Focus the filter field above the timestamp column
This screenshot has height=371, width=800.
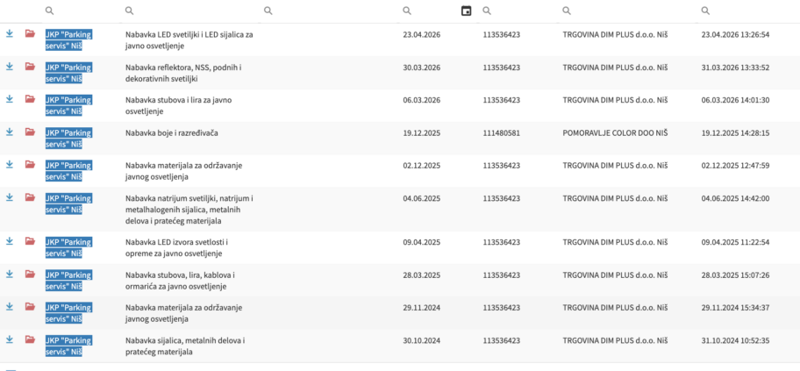click(x=747, y=11)
